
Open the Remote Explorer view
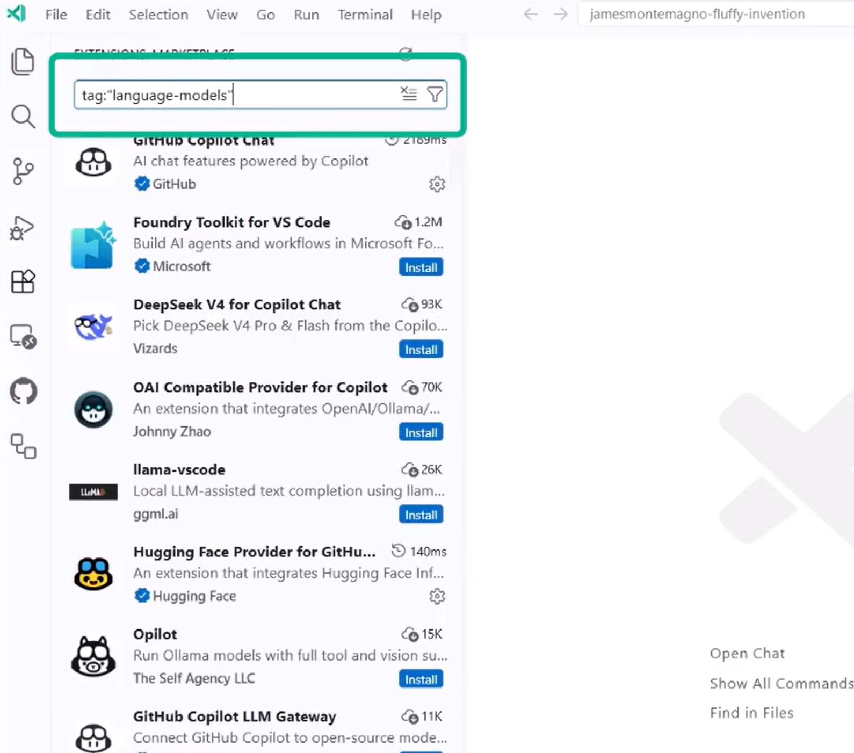click(x=23, y=337)
